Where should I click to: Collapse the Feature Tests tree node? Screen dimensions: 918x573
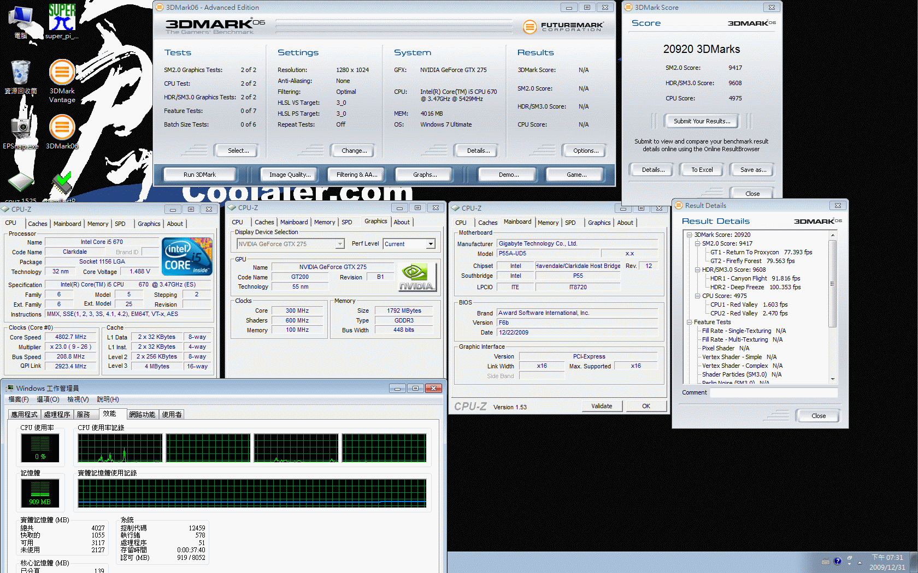point(690,322)
